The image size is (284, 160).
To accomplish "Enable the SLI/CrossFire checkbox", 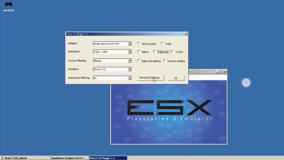I will click(x=139, y=44).
